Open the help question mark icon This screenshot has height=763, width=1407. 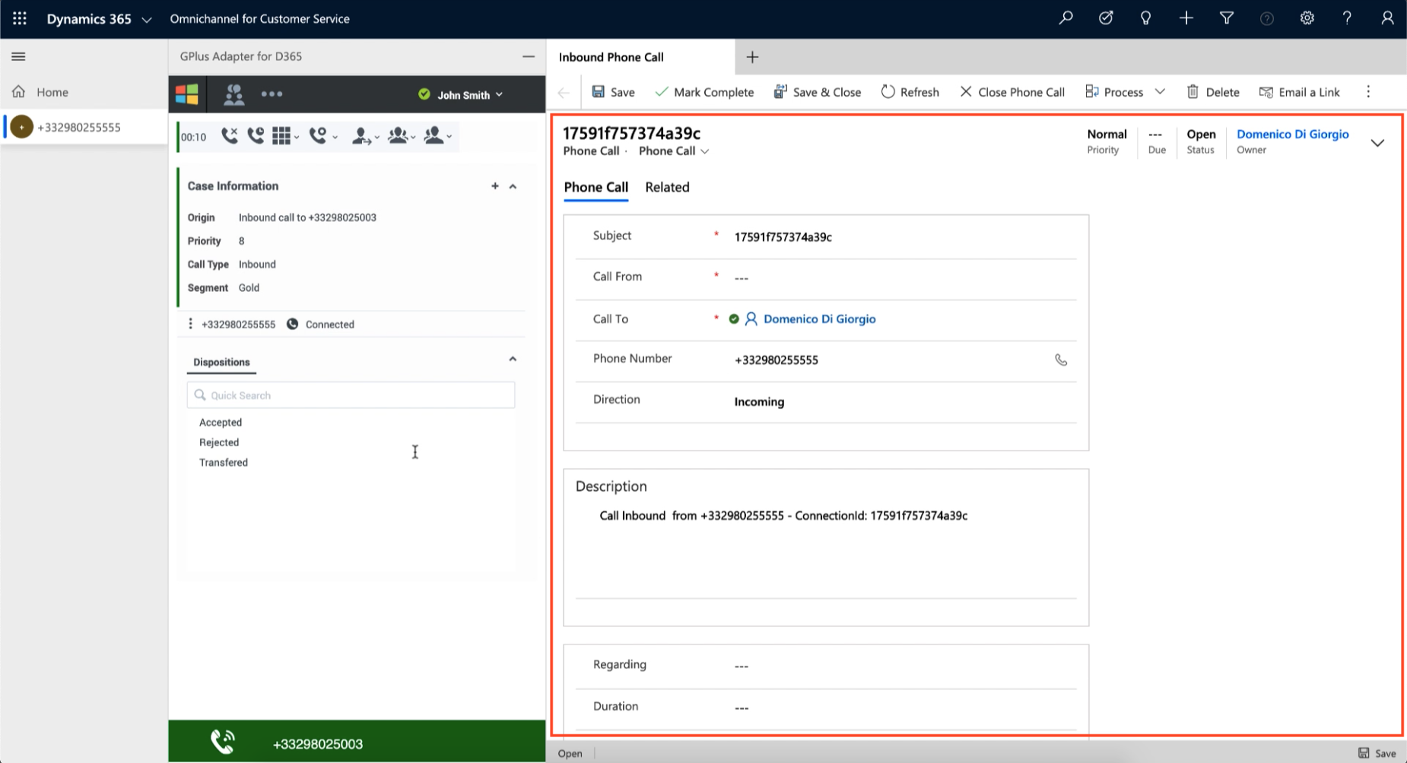click(1347, 17)
